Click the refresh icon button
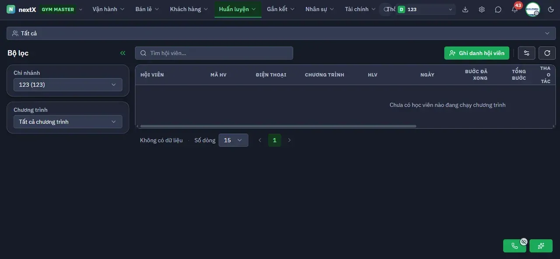 tap(547, 53)
